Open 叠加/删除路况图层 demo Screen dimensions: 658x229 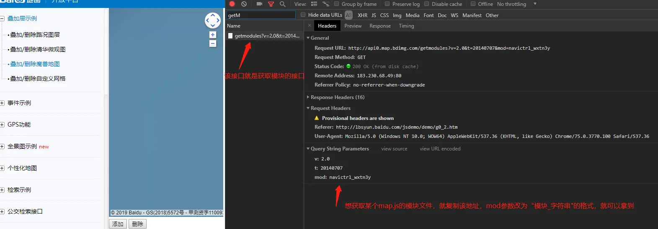pos(35,35)
